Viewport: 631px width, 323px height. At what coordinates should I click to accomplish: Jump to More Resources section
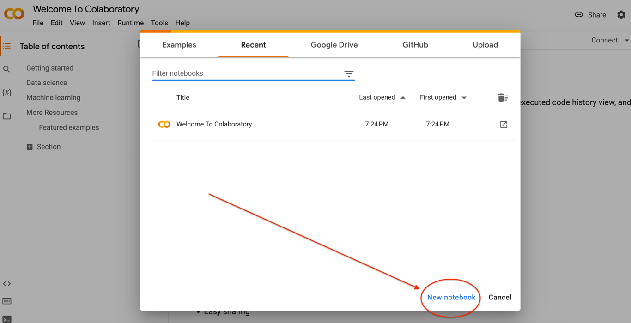pyautogui.click(x=52, y=113)
